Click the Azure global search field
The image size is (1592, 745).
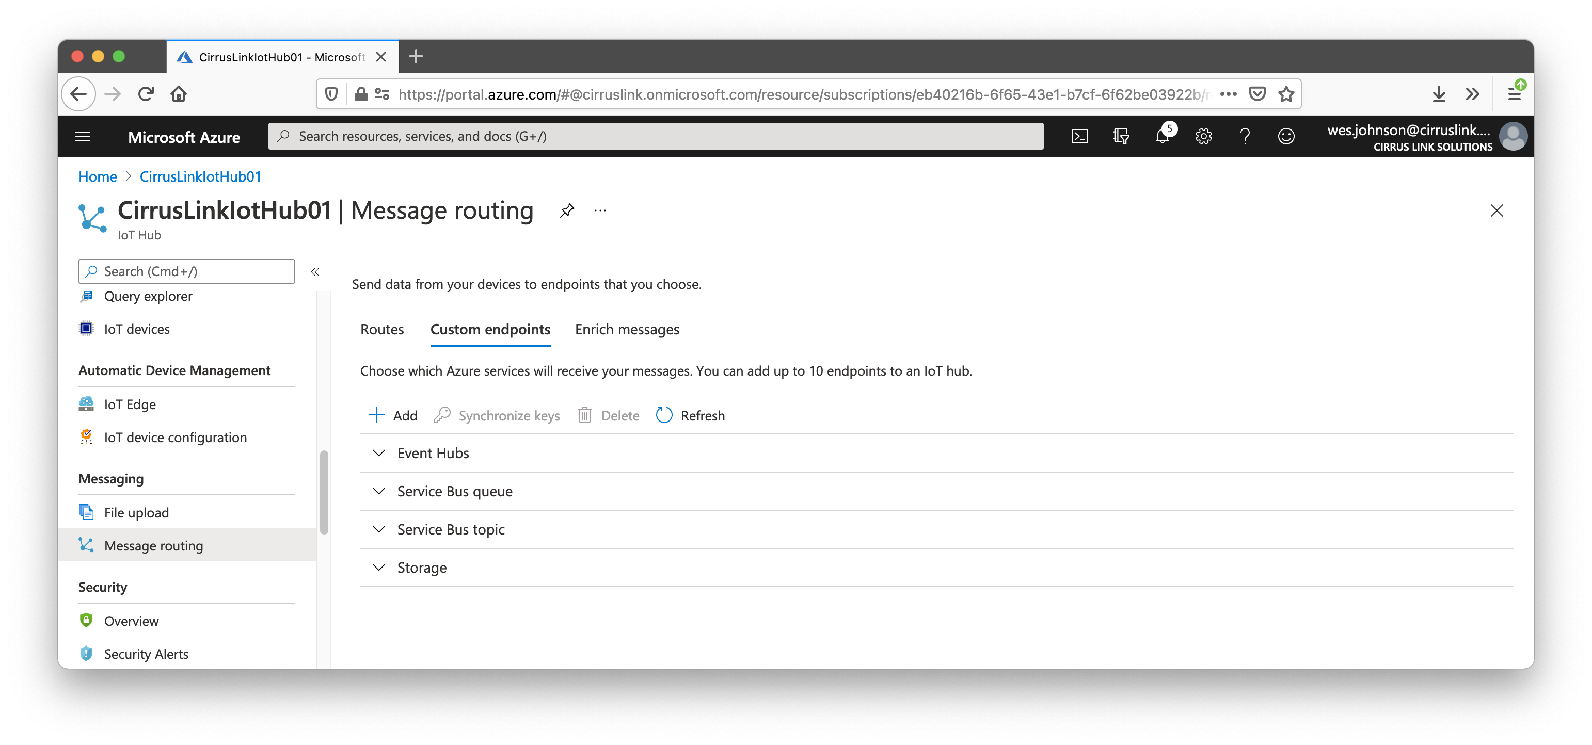pos(655,137)
